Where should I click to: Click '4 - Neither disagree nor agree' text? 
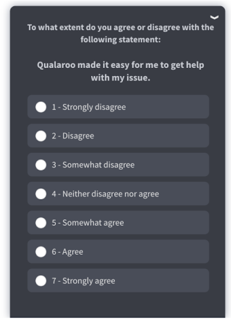coord(105,194)
